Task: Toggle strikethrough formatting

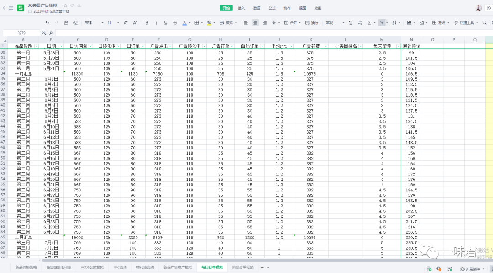Action: [x=175, y=23]
